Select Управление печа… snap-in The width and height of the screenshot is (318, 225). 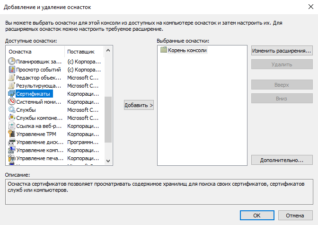55,158
